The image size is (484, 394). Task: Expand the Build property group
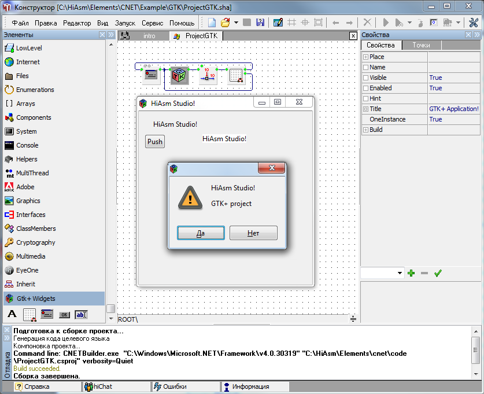pos(365,130)
